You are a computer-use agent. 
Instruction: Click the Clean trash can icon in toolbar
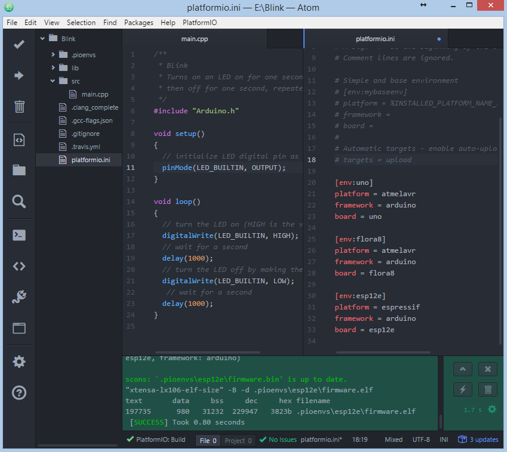[x=19, y=107]
